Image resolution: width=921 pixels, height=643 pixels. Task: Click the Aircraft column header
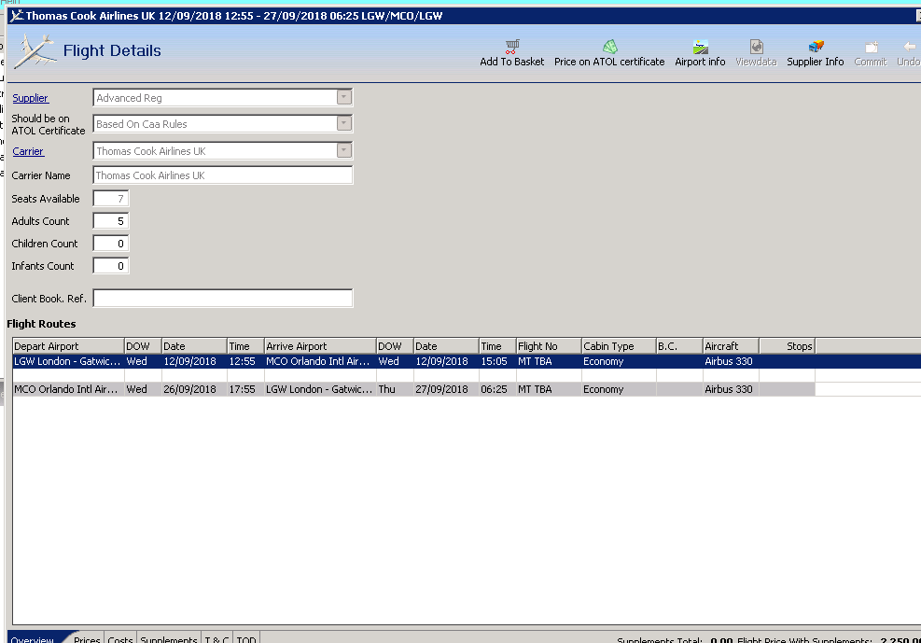coord(731,346)
